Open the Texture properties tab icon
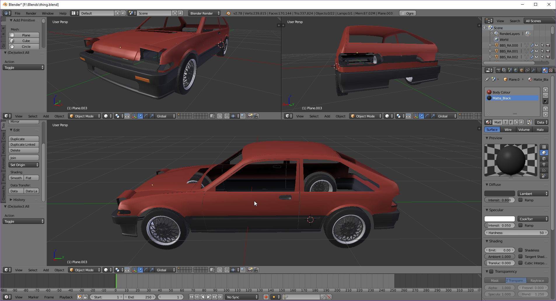 pyautogui.click(x=550, y=70)
